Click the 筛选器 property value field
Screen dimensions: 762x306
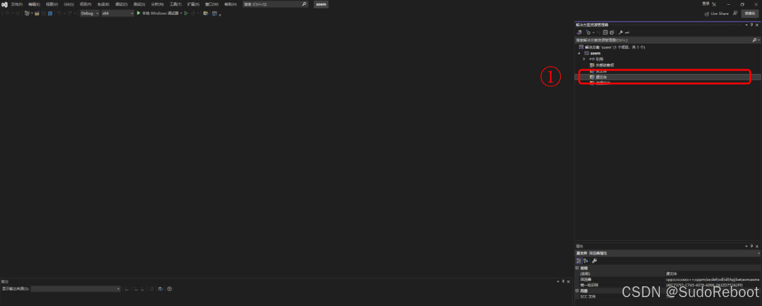[712, 279]
